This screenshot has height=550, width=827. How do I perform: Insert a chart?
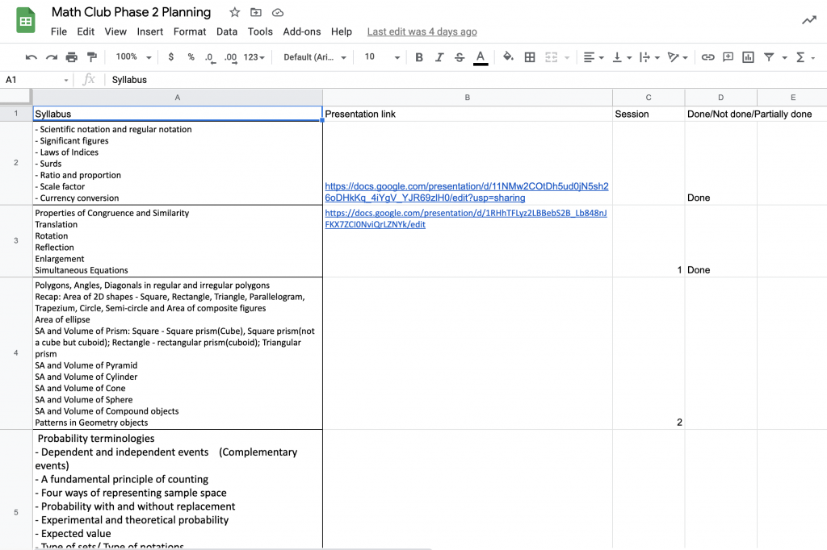[x=748, y=57]
